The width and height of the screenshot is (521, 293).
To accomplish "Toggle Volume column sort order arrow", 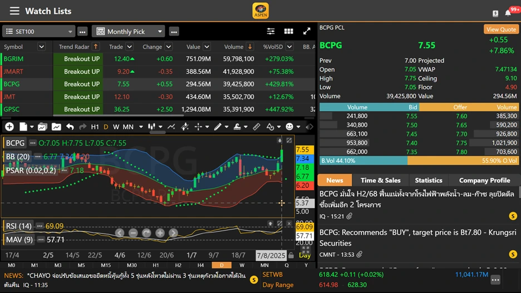I will [250, 47].
